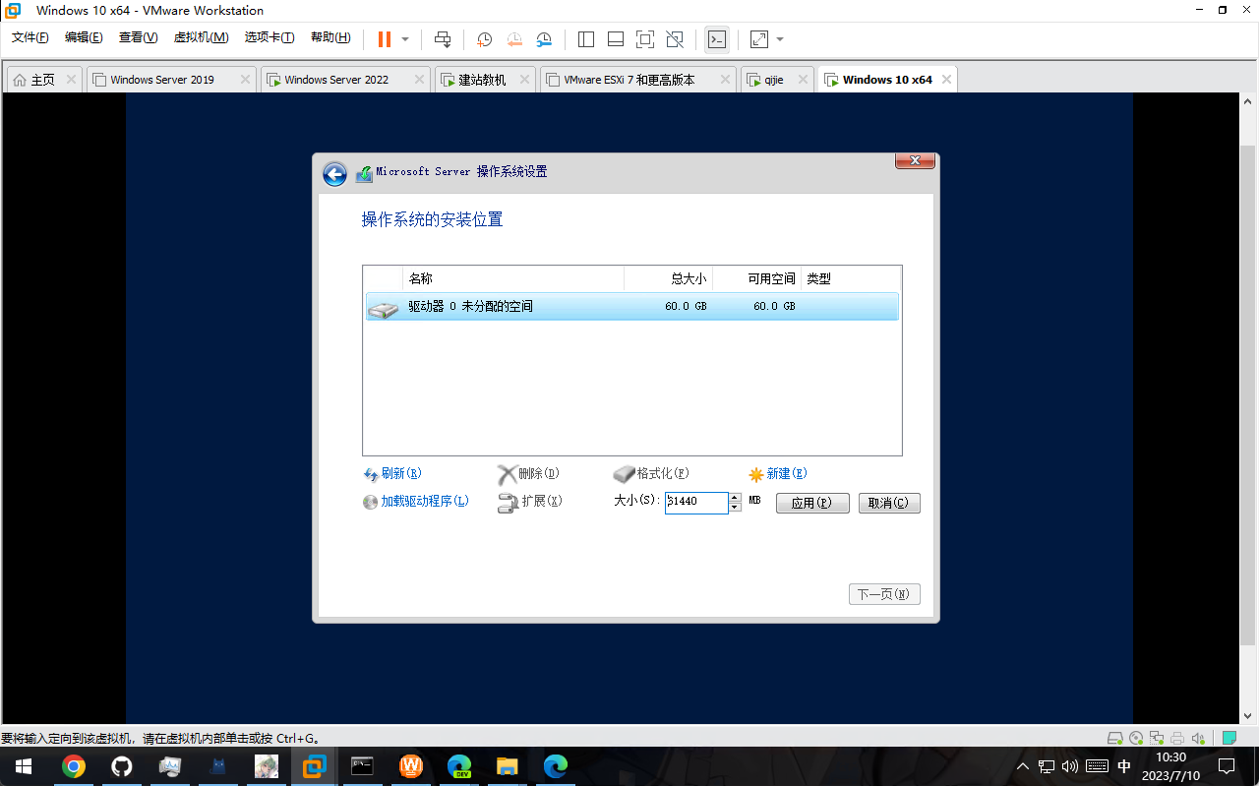Open the dropdown arrow beside the pause button
The image size is (1259, 786).
coord(405,39)
